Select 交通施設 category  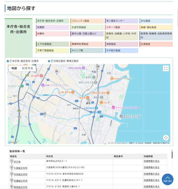pos(156,44)
